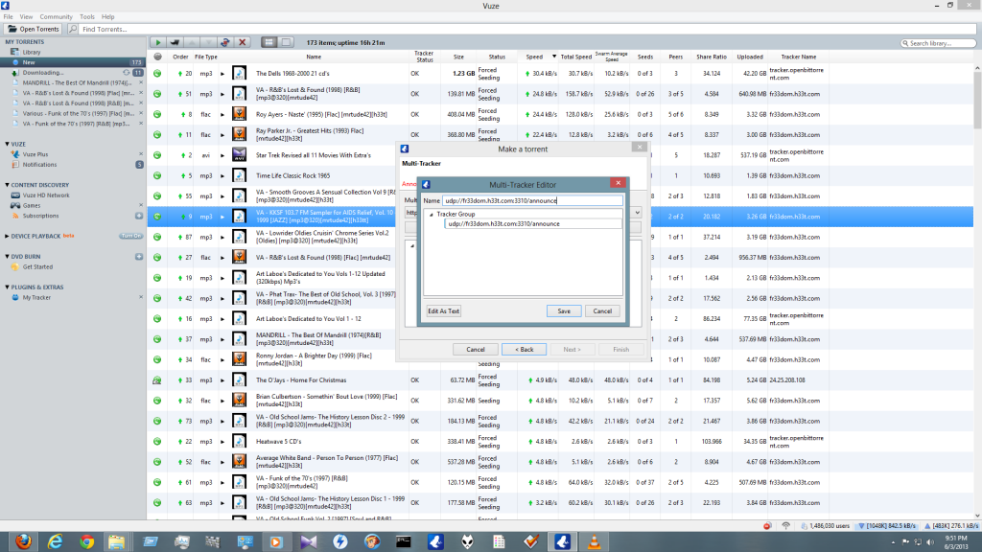
Task: Collapse the PLUGINS & EXTRAS sidebar section
Action: coord(7,287)
